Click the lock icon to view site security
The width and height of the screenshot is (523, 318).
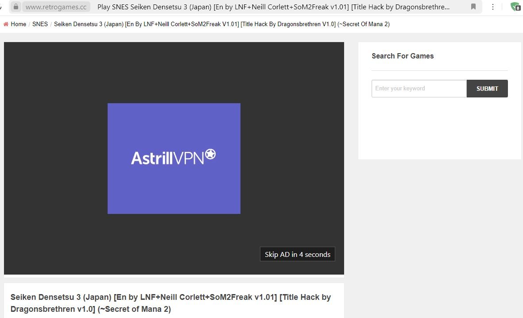click(16, 7)
